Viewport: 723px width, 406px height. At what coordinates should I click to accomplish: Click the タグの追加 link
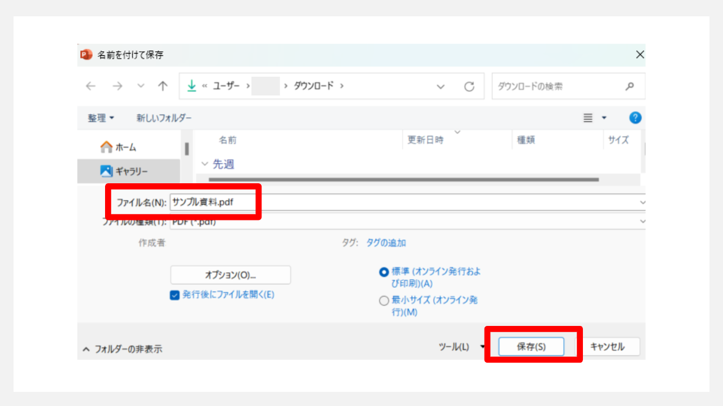(386, 243)
